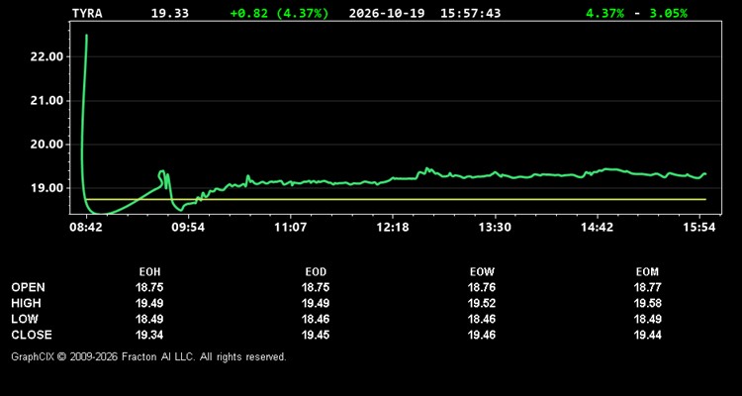742x396 pixels.
Task: Select the EOD low value 18.46
Action: tap(316, 319)
